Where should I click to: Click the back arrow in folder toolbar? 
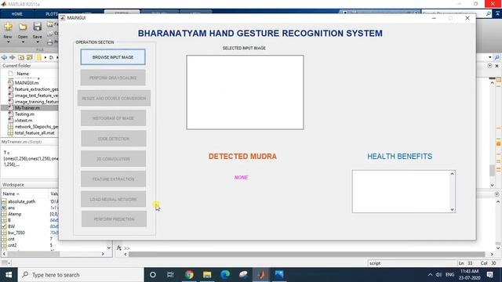point(4,57)
